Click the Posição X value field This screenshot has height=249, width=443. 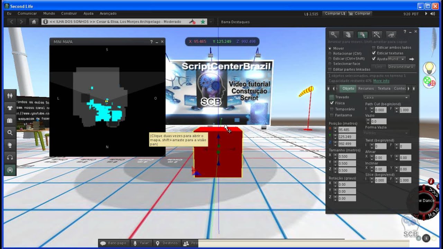347,130
